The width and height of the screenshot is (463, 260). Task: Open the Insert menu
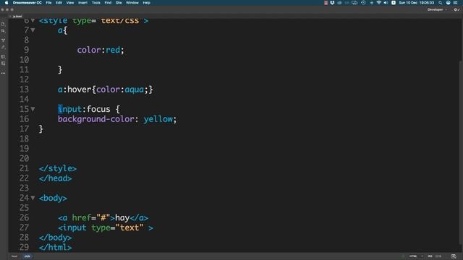(x=82, y=3)
